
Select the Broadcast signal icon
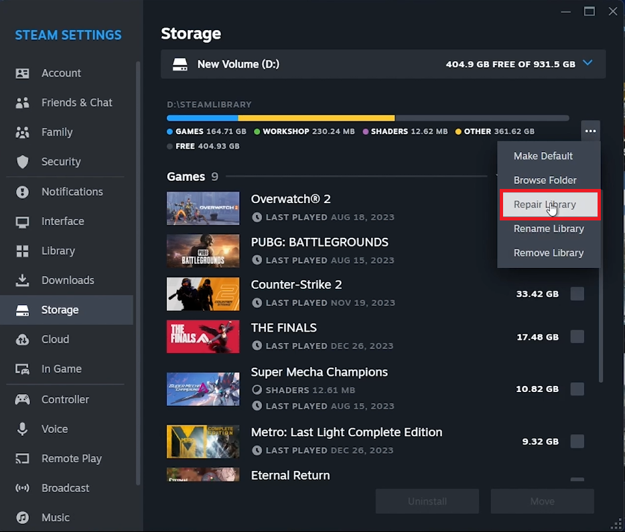point(22,488)
